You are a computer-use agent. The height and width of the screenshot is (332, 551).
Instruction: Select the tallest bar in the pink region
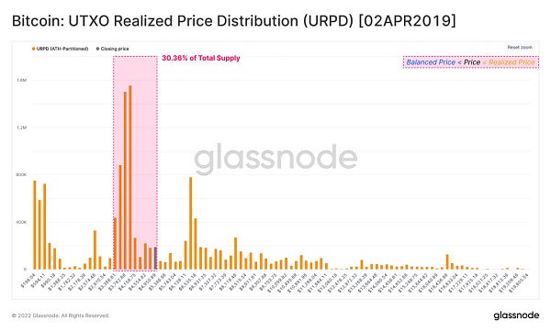(x=130, y=178)
